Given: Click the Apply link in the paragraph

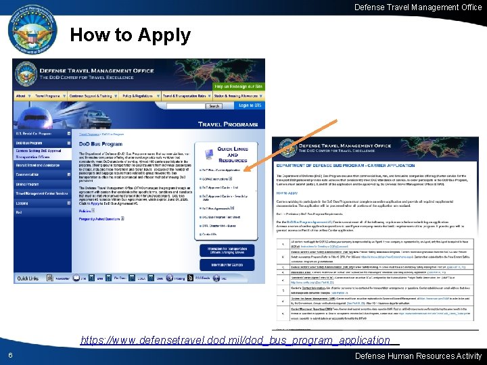Looking at the screenshot, I should [x=95, y=203].
